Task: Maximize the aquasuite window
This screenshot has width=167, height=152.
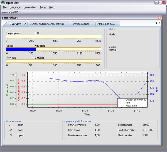Action: click(160, 3)
